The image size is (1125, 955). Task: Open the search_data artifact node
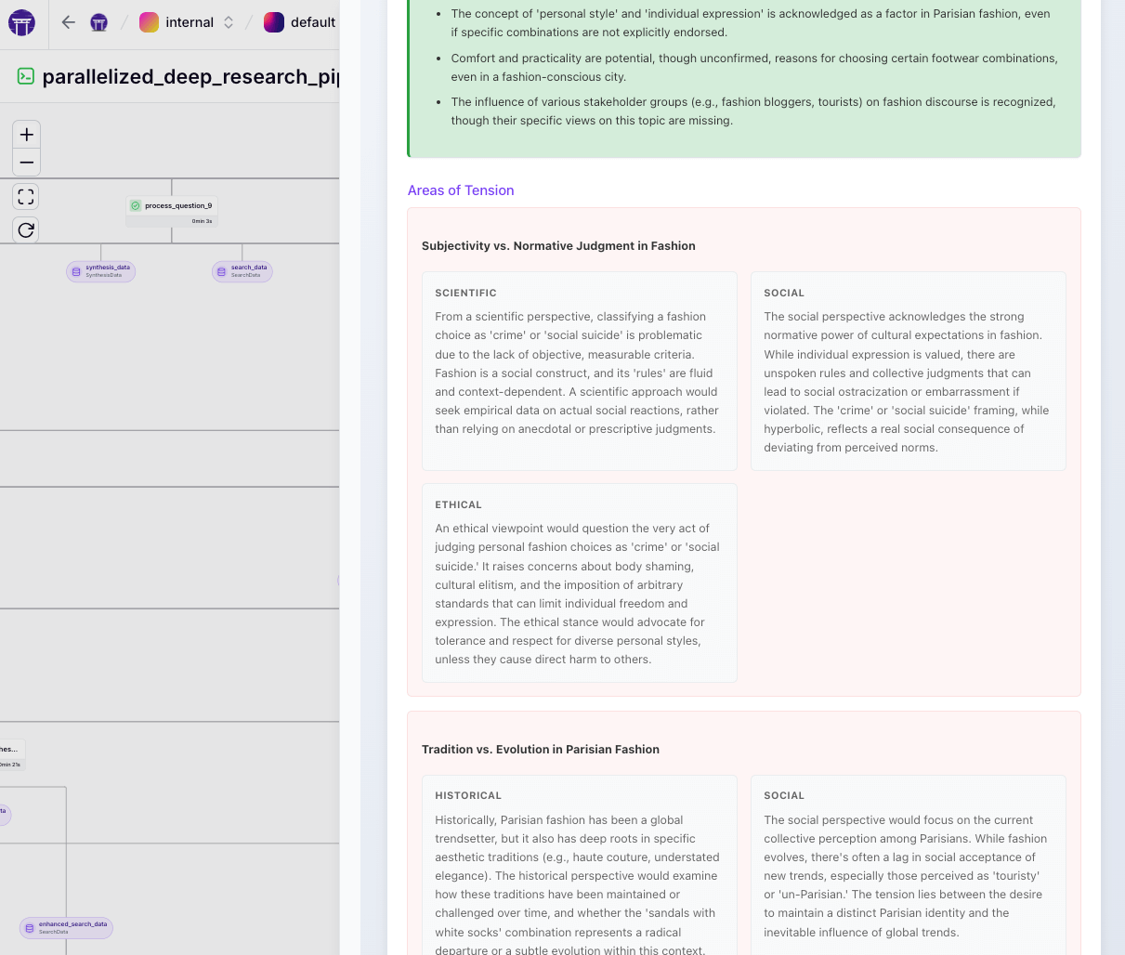pyautogui.click(x=242, y=271)
